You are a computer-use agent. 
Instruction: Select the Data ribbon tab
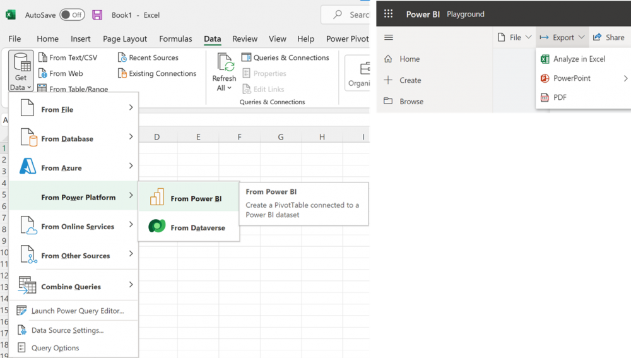[x=213, y=39]
